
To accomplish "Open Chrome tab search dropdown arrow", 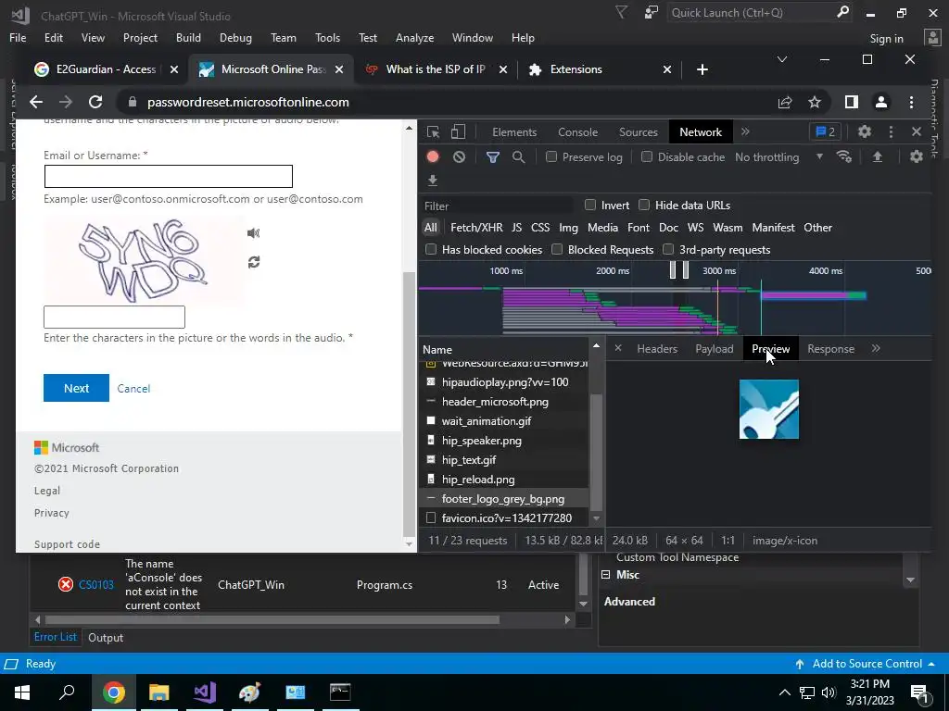I will tap(782, 59).
